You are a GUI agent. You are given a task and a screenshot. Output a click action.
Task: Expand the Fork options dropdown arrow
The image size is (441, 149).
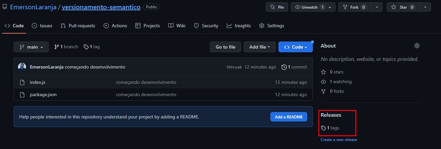pos(377,7)
